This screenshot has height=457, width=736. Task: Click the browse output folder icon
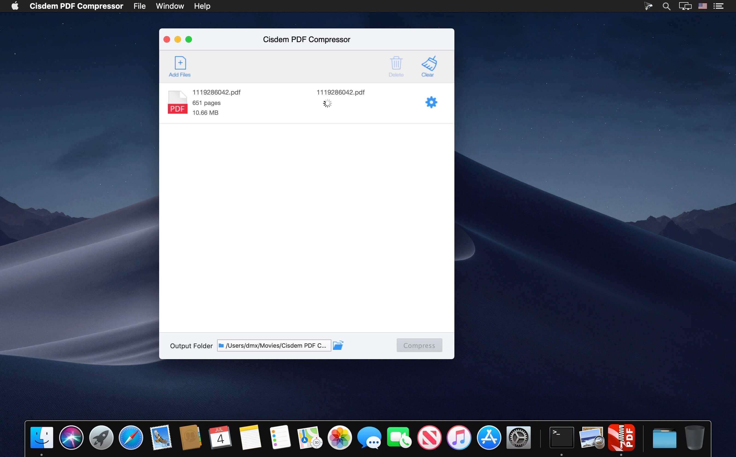tap(338, 345)
